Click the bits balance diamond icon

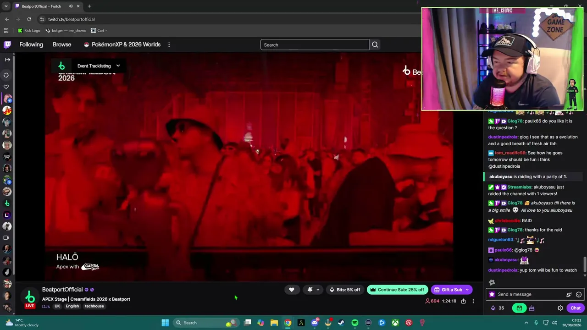coord(493,308)
